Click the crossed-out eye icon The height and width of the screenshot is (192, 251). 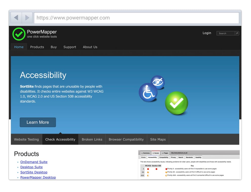point(158,82)
